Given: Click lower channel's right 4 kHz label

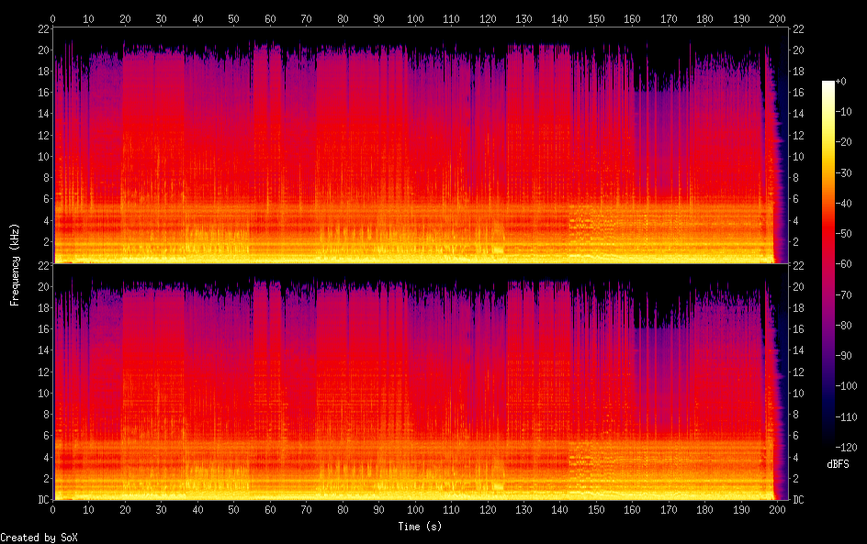Looking at the screenshot, I should (x=796, y=457).
